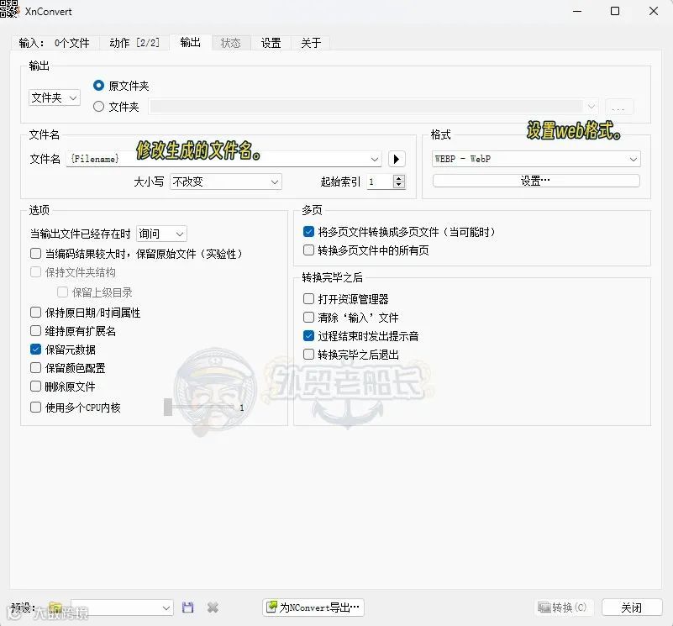Viewport: 673px width, 626px height.
Task: Open WEBP - WebP format dropdown
Action: [536, 159]
